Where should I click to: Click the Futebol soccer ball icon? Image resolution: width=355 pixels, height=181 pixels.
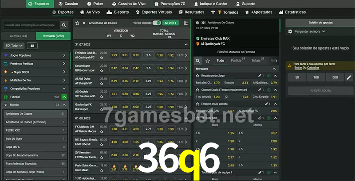click(x=6, y=97)
